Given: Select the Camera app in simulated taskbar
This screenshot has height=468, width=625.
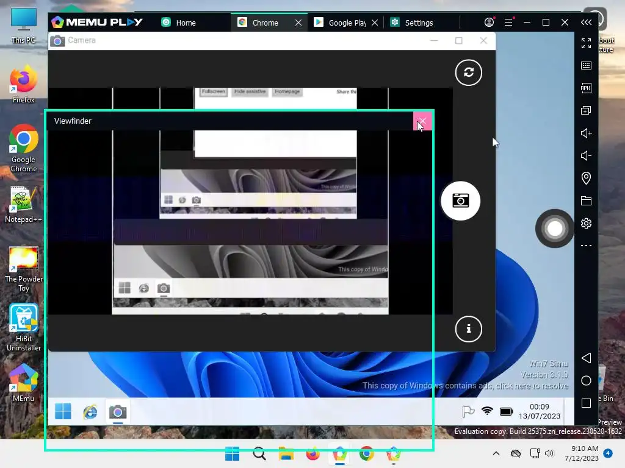Looking at the screenshot, I should pyautogui.click(x=118, y=412).
